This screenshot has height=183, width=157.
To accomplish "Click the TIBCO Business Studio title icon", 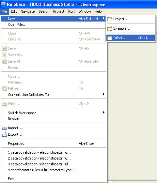I will (3, 4).
